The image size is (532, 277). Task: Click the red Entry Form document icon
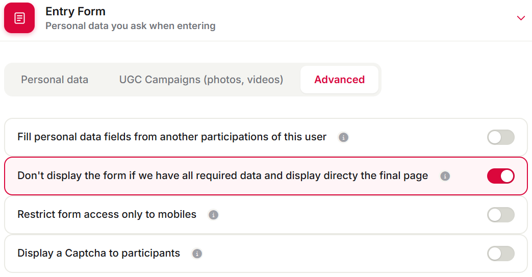tap(19, 18)
